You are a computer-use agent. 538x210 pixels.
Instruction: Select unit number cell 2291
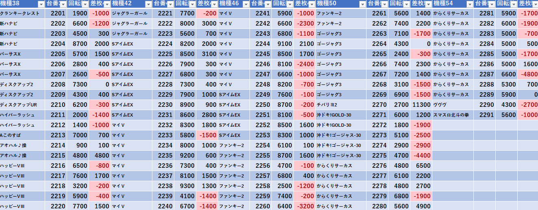coord(484,115)
